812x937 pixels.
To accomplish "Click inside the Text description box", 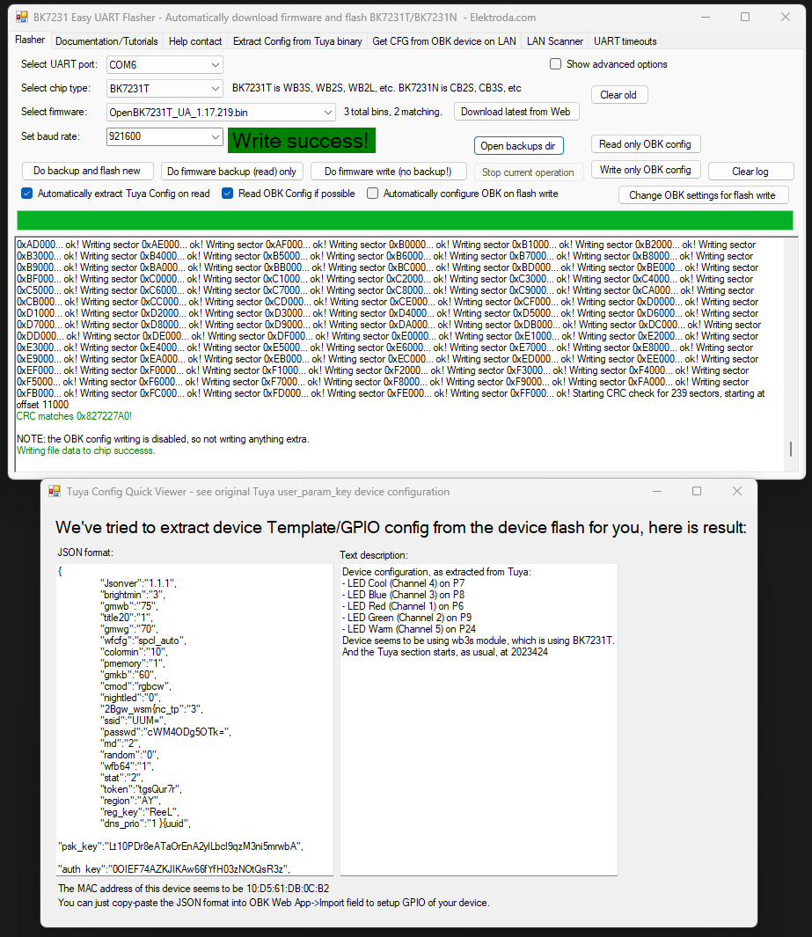I will coord(479,720).
